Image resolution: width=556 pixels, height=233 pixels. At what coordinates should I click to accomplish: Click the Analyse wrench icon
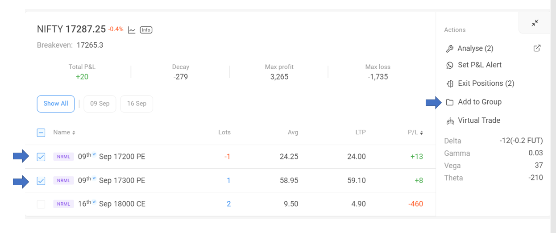[x=450, y=49]
